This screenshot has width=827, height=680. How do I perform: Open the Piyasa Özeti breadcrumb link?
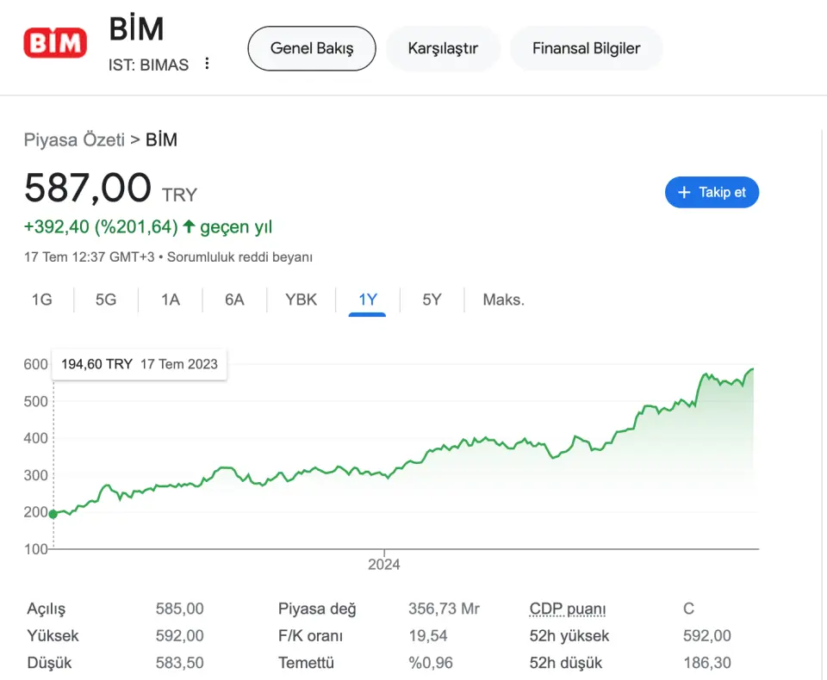click(74, 140)
